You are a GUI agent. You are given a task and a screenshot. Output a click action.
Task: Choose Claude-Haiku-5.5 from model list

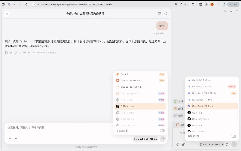(x=140, y=81)
